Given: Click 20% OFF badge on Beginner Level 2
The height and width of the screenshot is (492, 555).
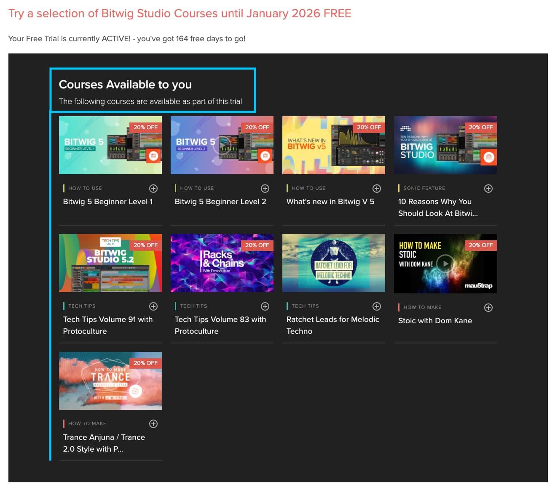Looking at the screenshot, I should click(257, 127).
